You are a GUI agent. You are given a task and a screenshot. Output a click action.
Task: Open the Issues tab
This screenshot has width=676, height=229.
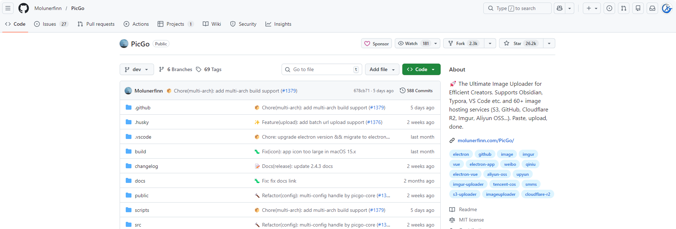pos(51,24)
